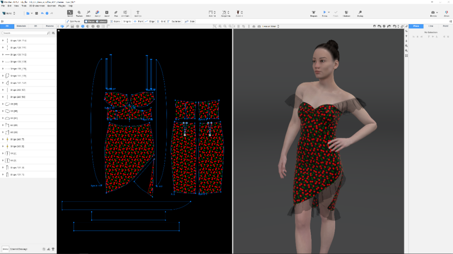453x254 pixels.
Task: Open the Styling tool
Action: [360, 13]
